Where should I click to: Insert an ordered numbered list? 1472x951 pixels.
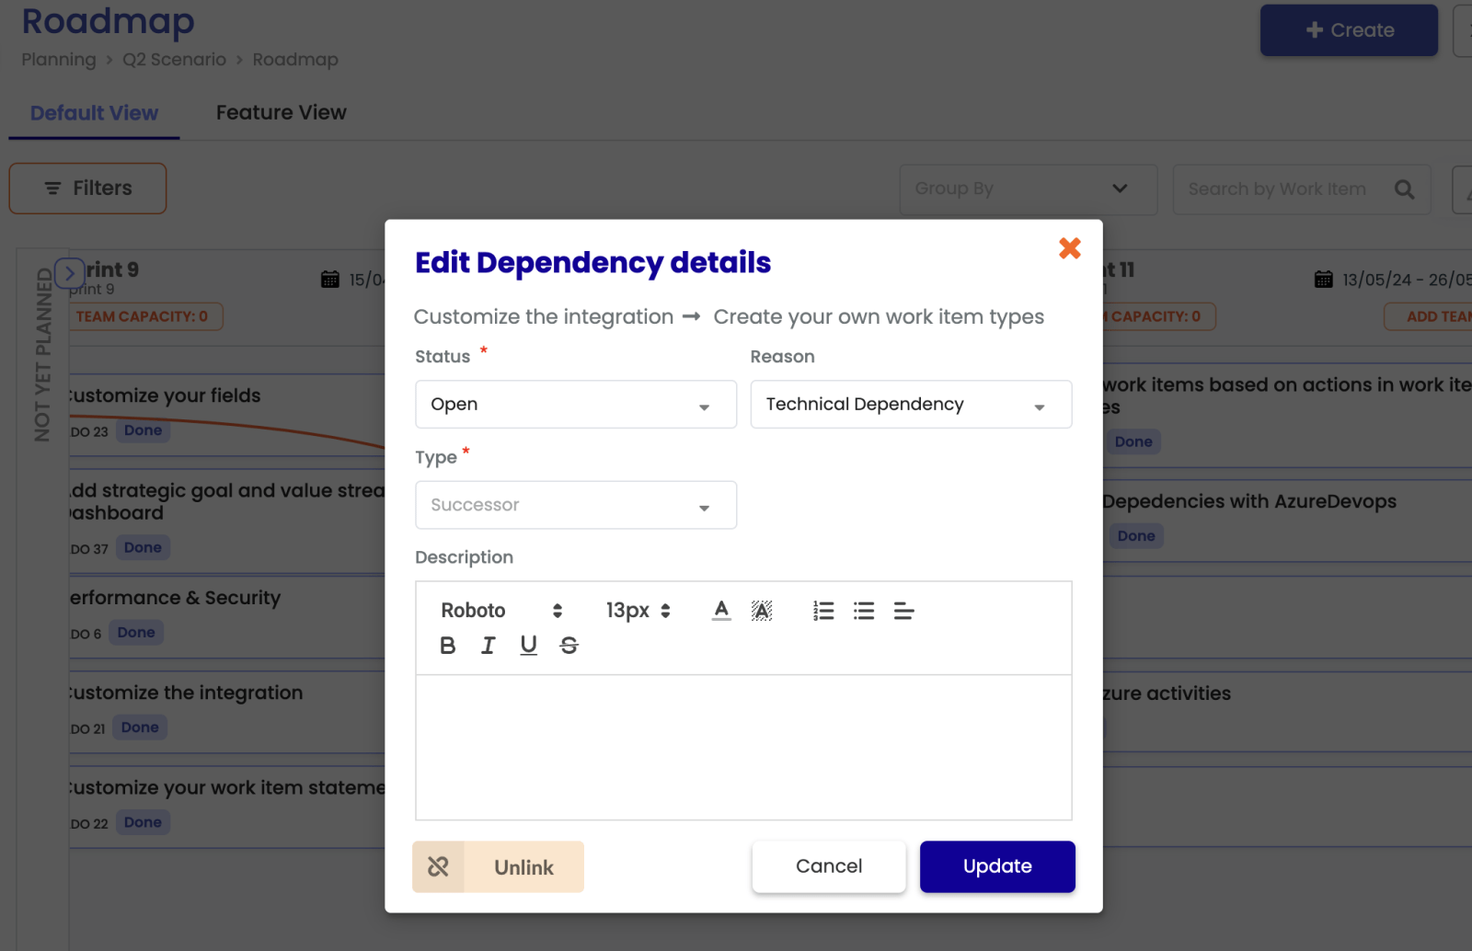pos(823,611)
